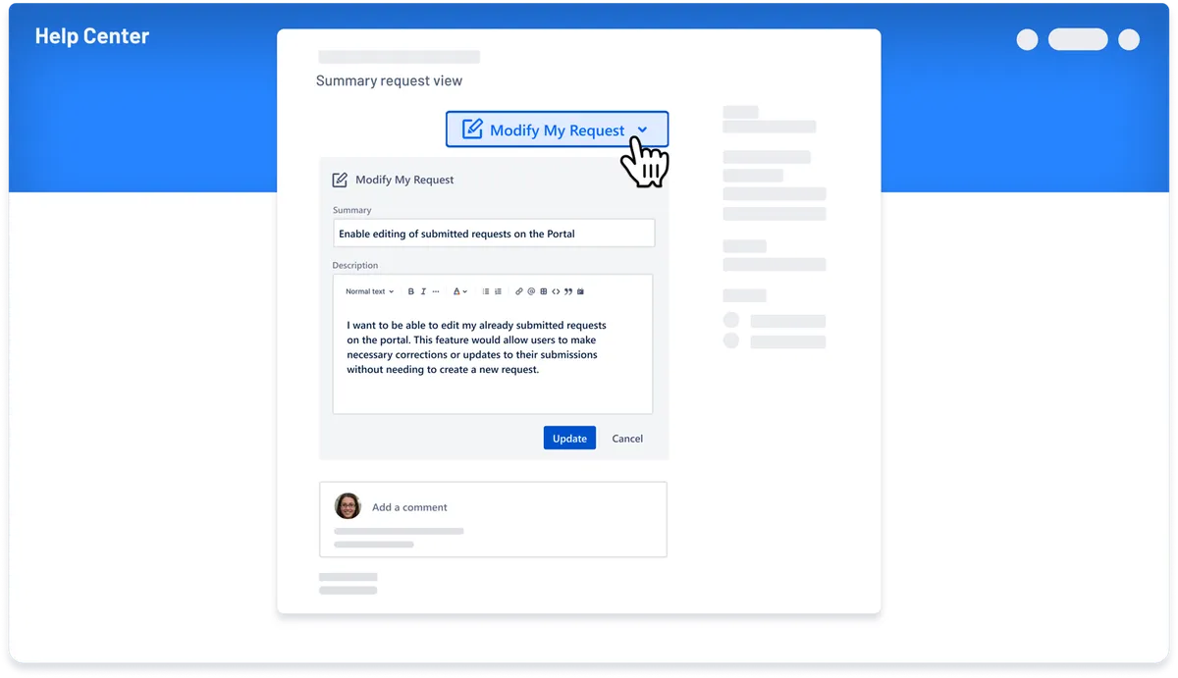Open the Normal text style dropdown
1178x678 pixels.
[369, 291]
